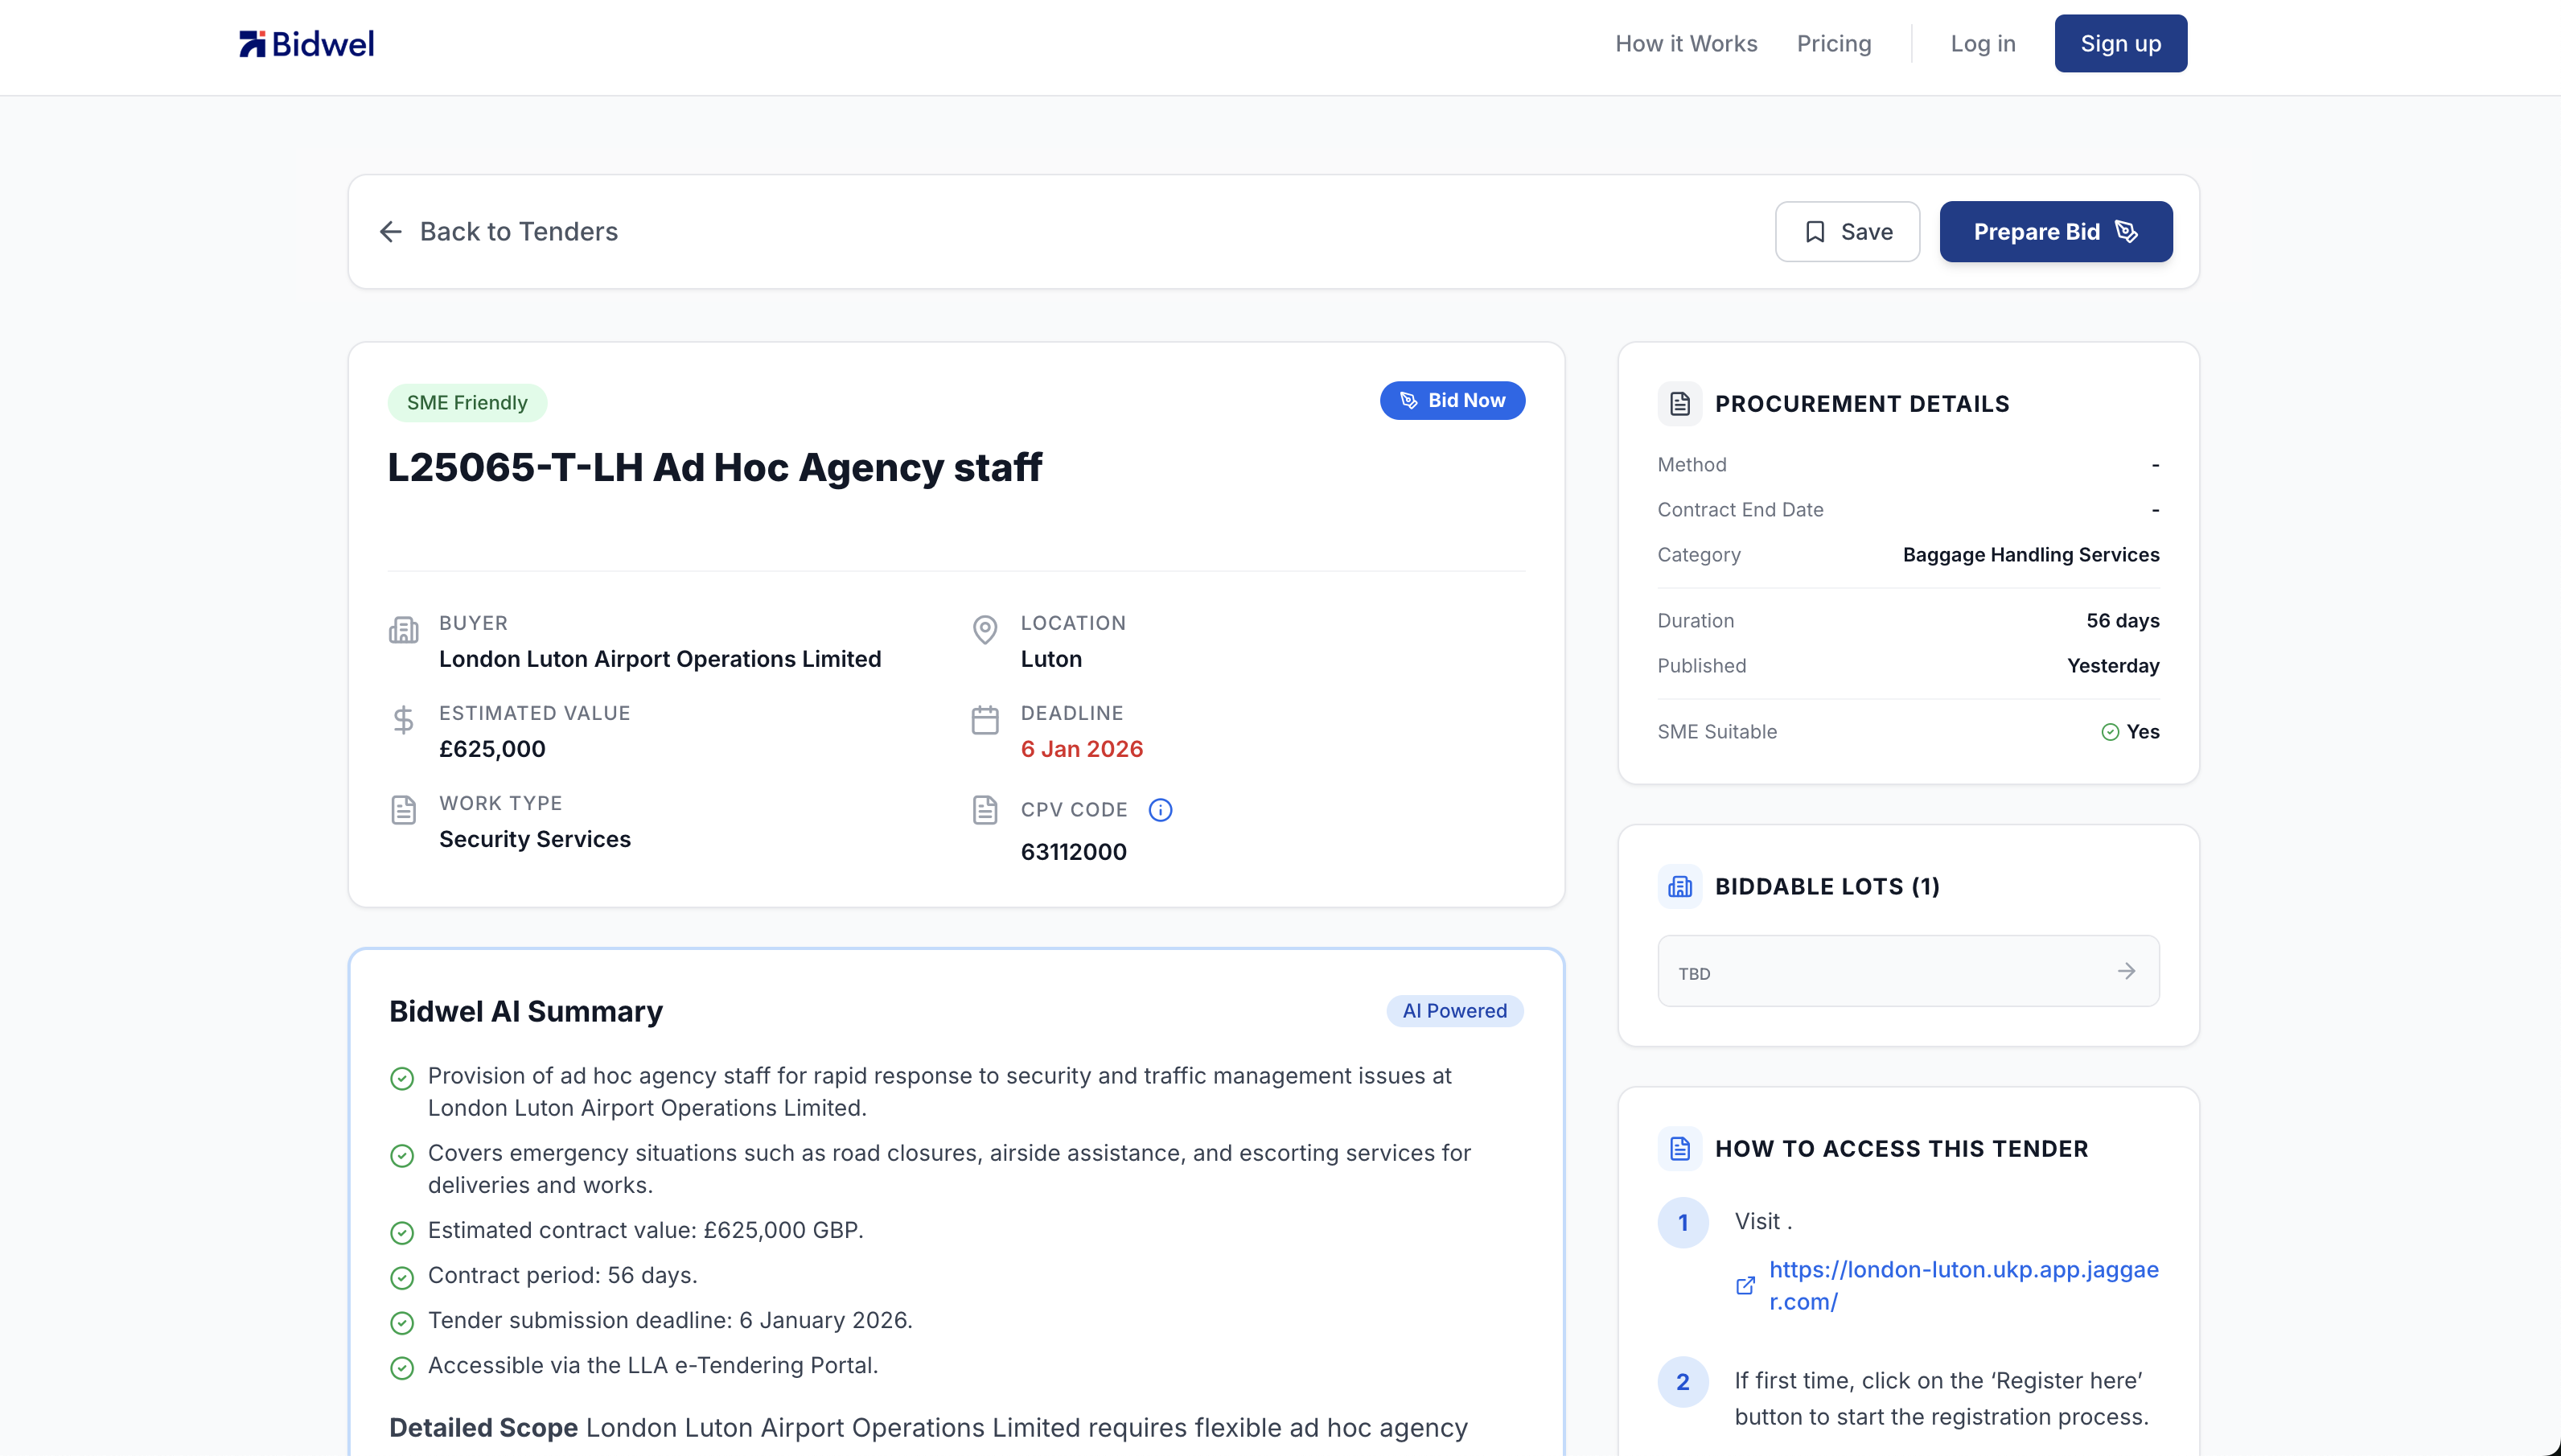Screen dimensions: 2561x1456
Task: Click the Biddable Lots building icon
Action: 1679,887
